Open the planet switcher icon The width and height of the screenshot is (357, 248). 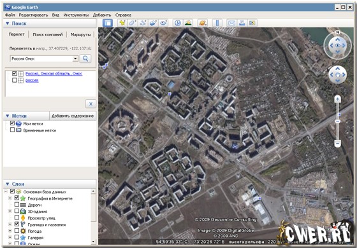pos(203,23)
